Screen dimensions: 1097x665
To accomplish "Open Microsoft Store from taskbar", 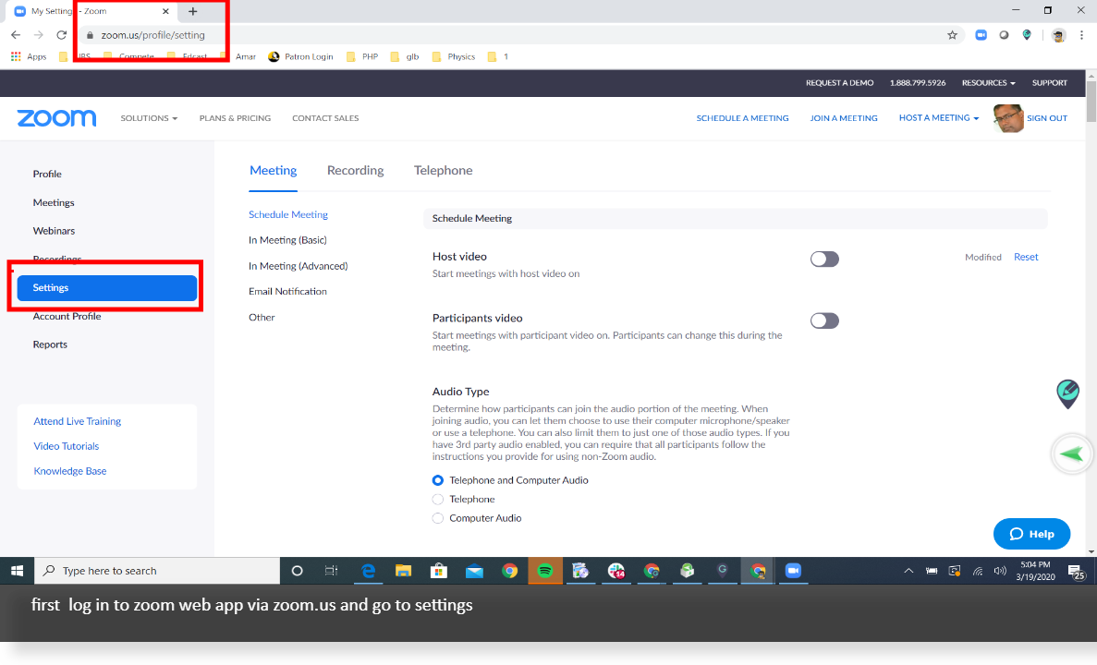I will (x=439, y=571).
